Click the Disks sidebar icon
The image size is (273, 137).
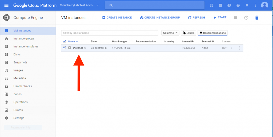pos(6,54)
